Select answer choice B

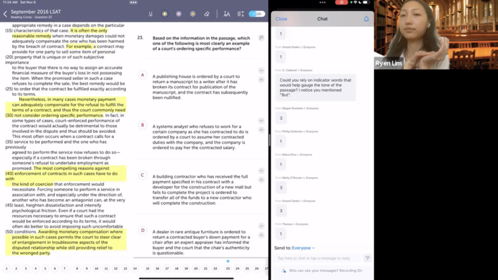point(143,125)
